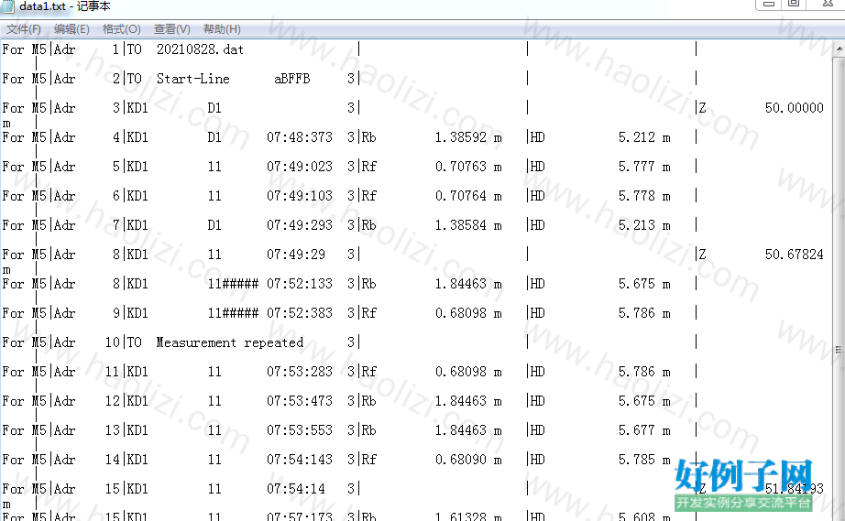
Task: Click the time 07:49:103
Action: point(300,196)
